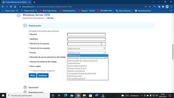Expand the Descripción section
This screenshot has height=98, width=174.
(x=25, y=87)
